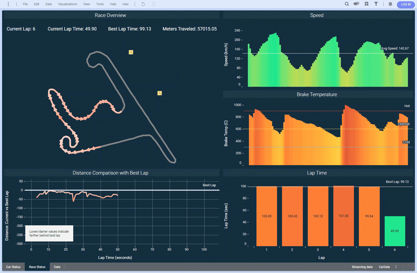Open the File menu
This screenshot has height=273, width=417.
coord(25,4)
